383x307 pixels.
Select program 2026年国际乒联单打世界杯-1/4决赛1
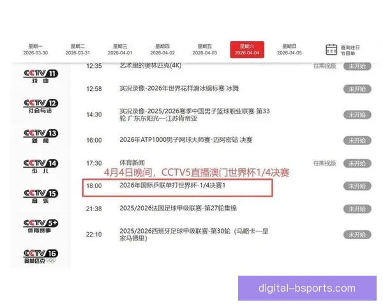point(172,185)
